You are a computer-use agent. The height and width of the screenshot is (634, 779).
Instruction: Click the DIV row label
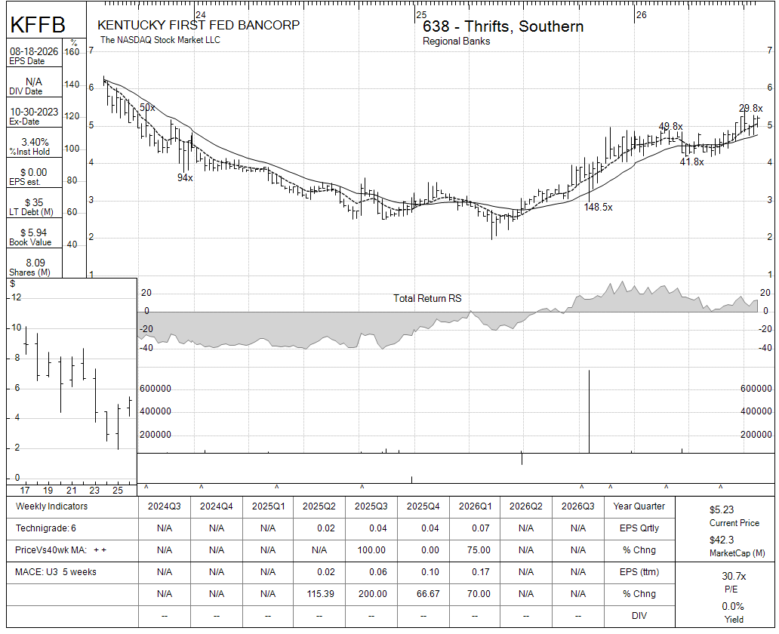(x=639, y=616)
